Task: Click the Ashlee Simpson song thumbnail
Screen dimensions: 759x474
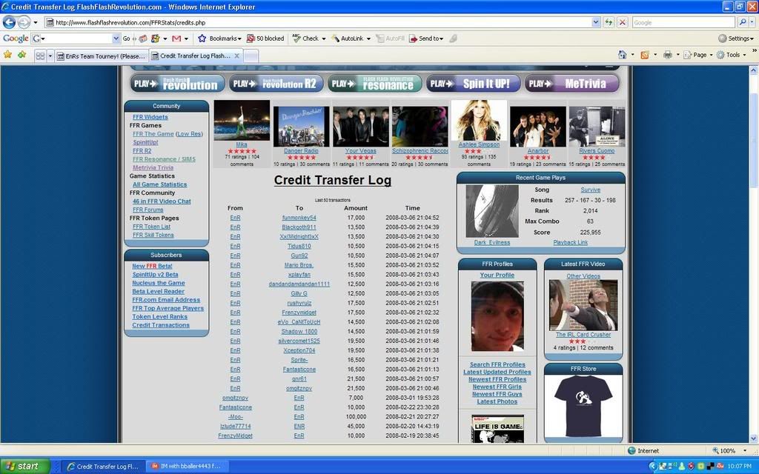Action: [478, 121]
